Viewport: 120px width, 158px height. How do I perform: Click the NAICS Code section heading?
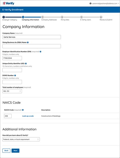[x=12, y=102]
